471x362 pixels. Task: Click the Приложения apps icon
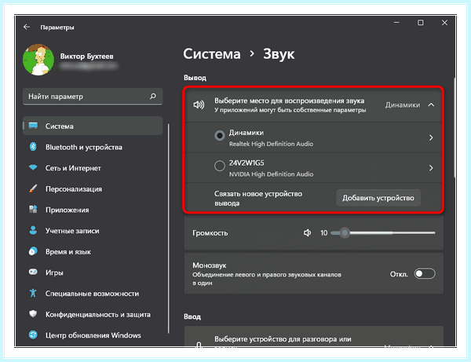pyautogui.click(x=33, y=210)
